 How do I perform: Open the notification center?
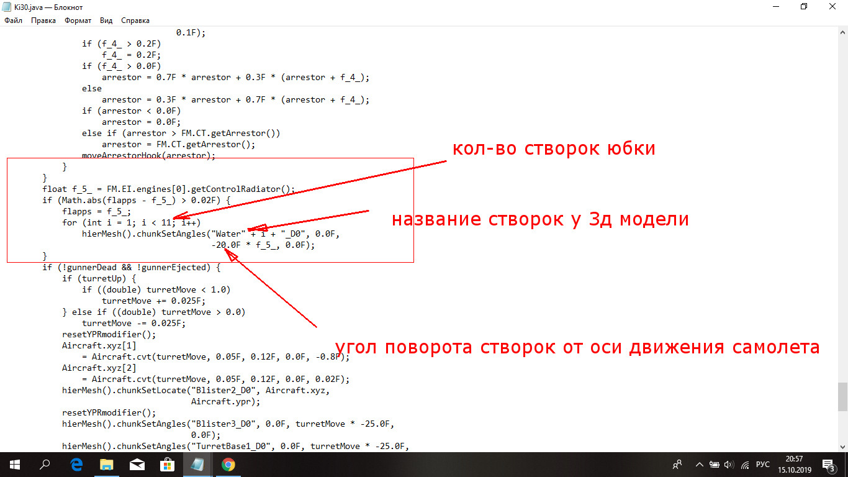point(829,465)
